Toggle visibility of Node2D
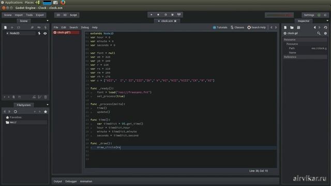 [x=45, y=33]
